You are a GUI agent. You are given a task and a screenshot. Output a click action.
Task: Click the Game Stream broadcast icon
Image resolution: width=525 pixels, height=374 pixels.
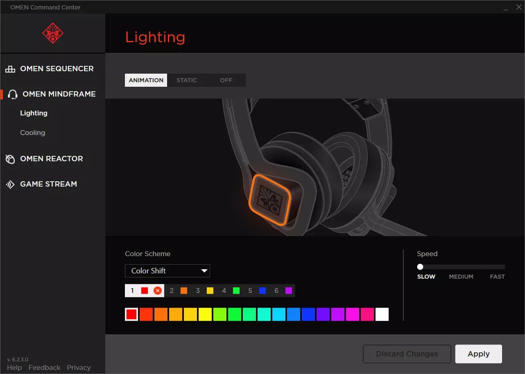(10, 185)
